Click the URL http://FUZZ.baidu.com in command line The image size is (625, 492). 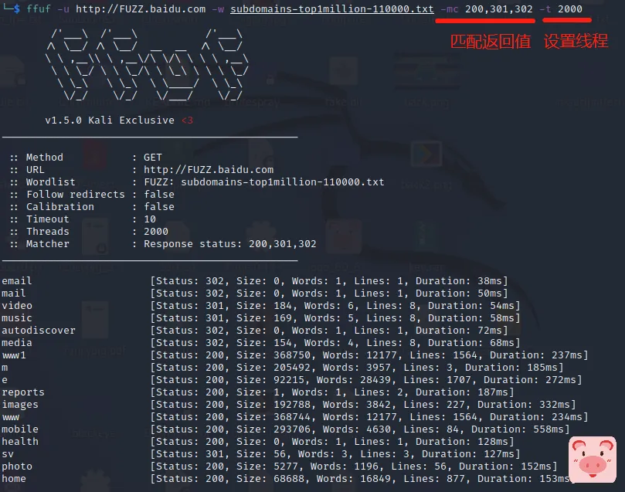141,8
